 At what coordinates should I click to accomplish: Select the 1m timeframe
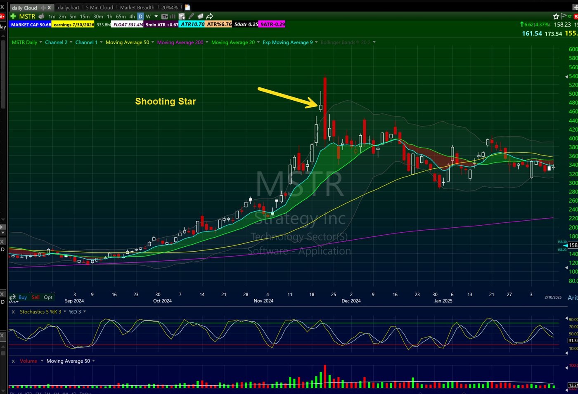coord(52,17)
